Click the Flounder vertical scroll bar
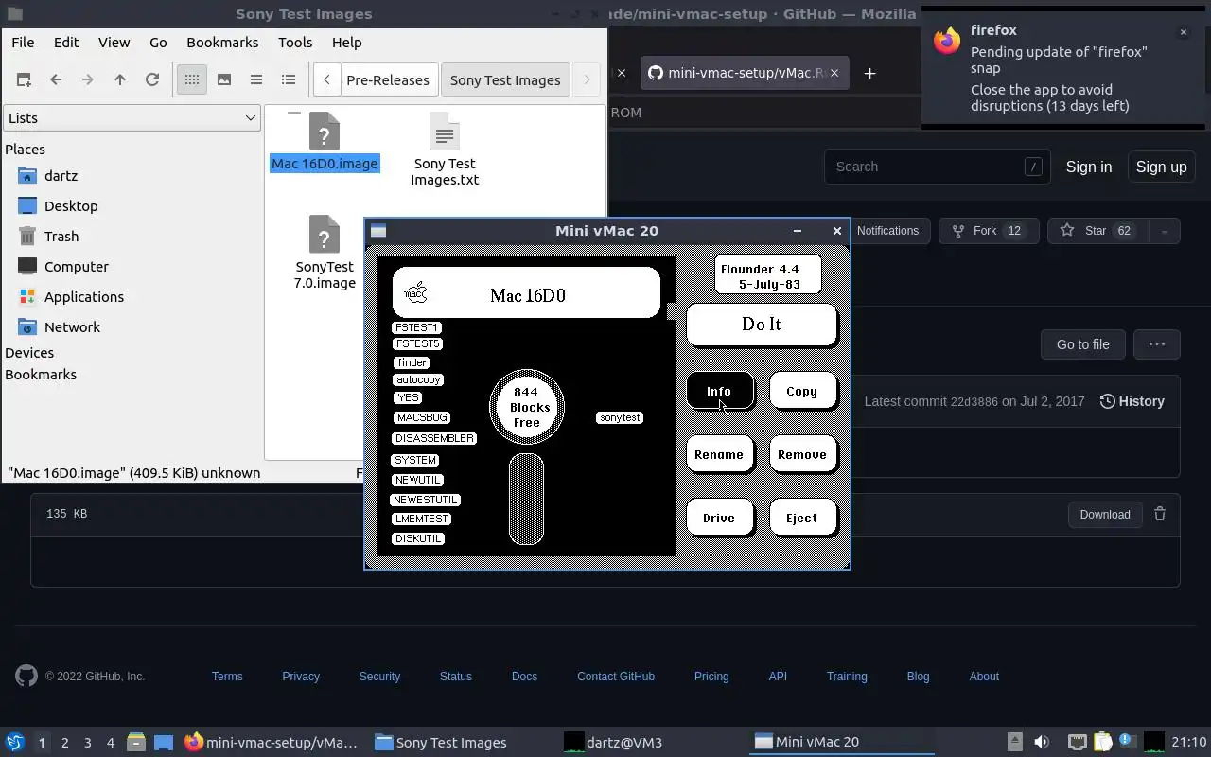The height and width of the screenshot is (757, 1211). pyautogui.click(x=527, y=500)
